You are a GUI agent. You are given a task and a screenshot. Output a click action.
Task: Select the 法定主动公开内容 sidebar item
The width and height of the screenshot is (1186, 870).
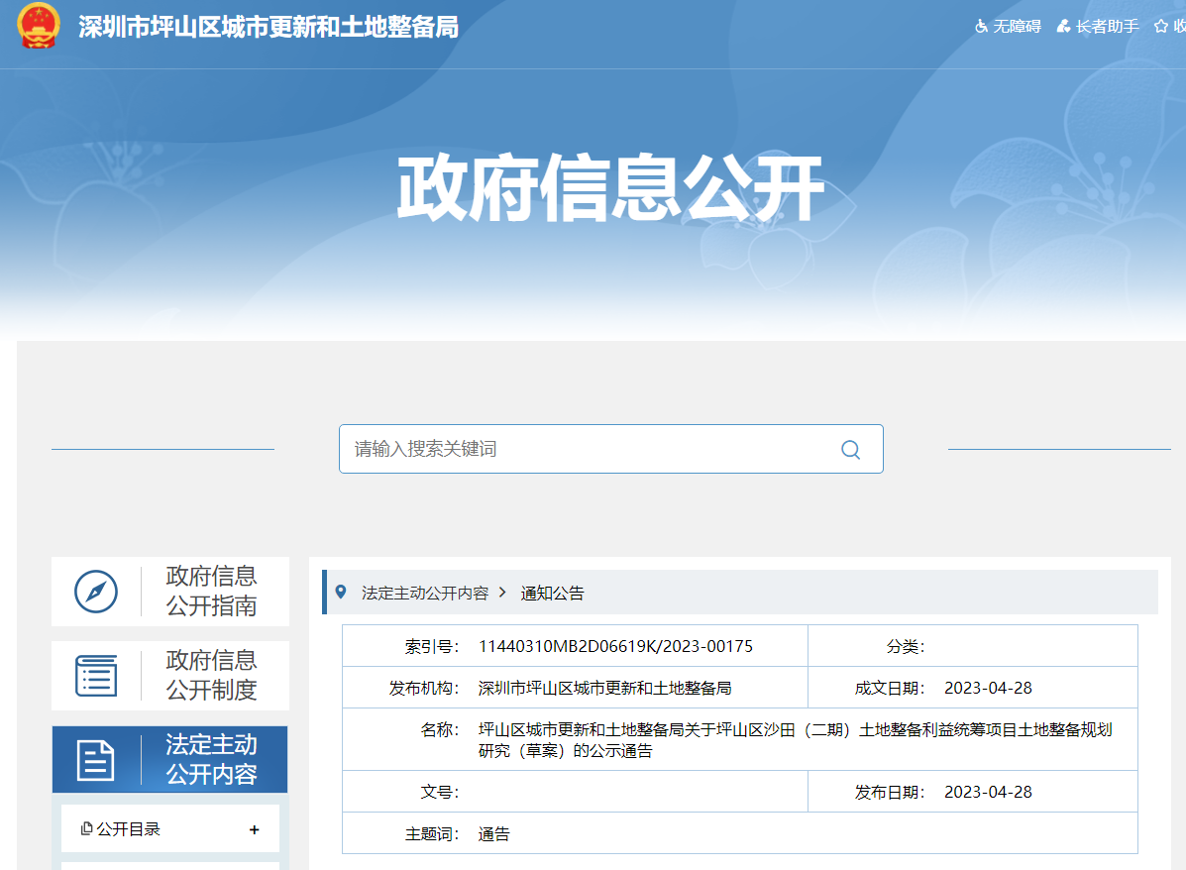pos(211,760)
